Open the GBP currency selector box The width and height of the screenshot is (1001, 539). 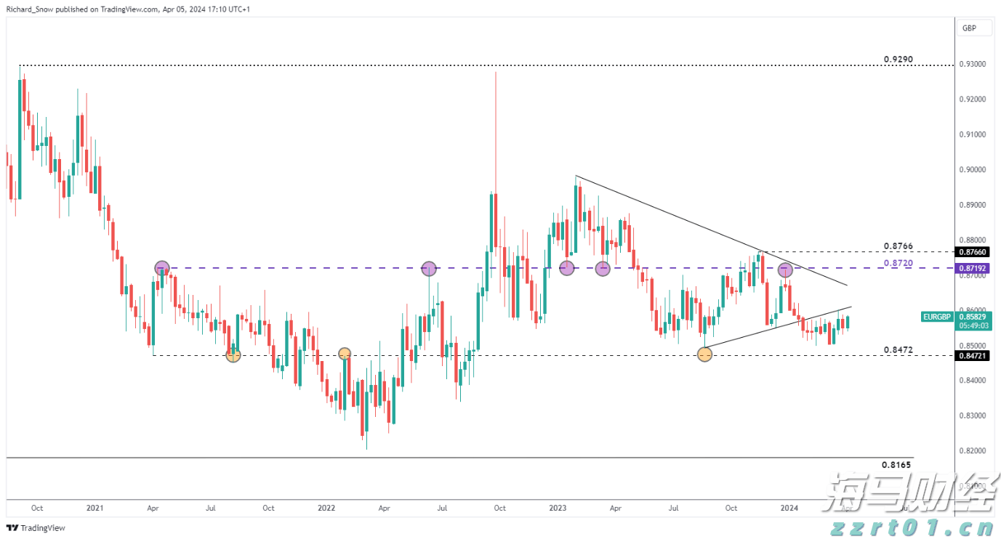coord(969,28)
